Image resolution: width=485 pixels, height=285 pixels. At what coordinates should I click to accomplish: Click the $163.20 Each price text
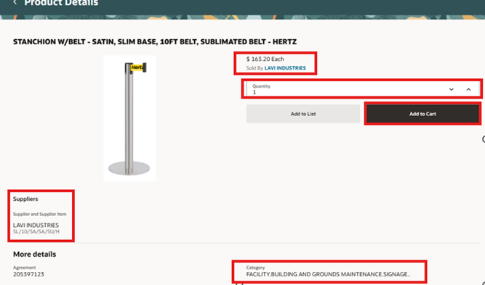tap(265, 59)
